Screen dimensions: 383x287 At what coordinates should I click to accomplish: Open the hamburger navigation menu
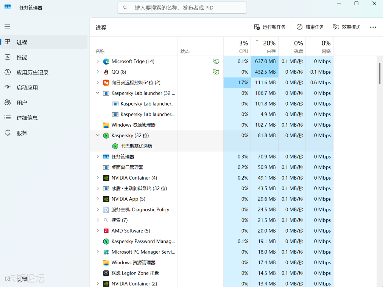coord(7,26)
